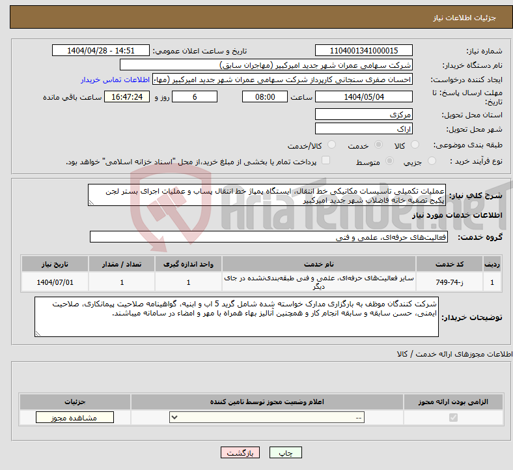
Task: Click the announcement date field 1404/04/28 - 14:51
Action: pos(101,50)
